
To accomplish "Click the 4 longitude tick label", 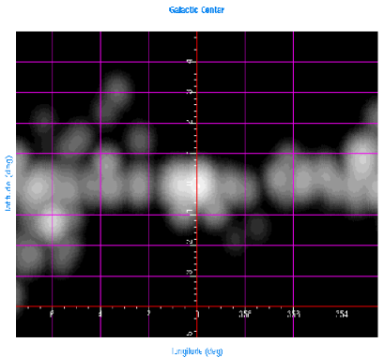I will [100, 314].
